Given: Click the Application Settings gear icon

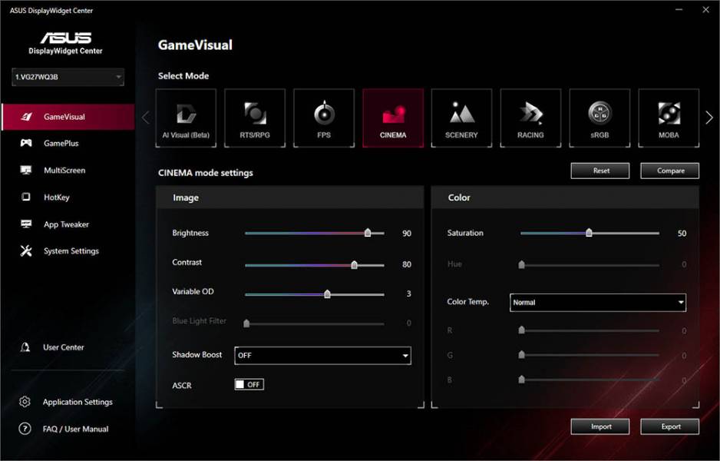Looking at the screenshot, I should 25,402.
